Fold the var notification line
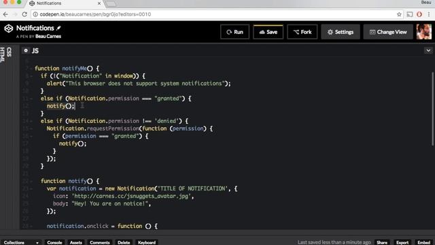The image size is (435, 245). click(x=31, y=189)
